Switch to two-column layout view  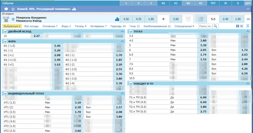click(x=238, y=26)
